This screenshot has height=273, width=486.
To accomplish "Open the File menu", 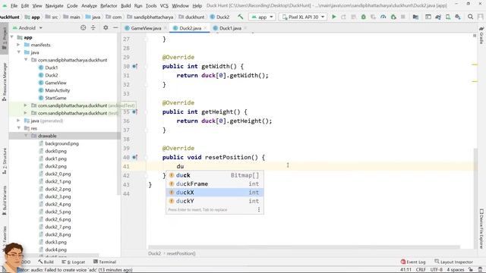I will tap(14, 5).
